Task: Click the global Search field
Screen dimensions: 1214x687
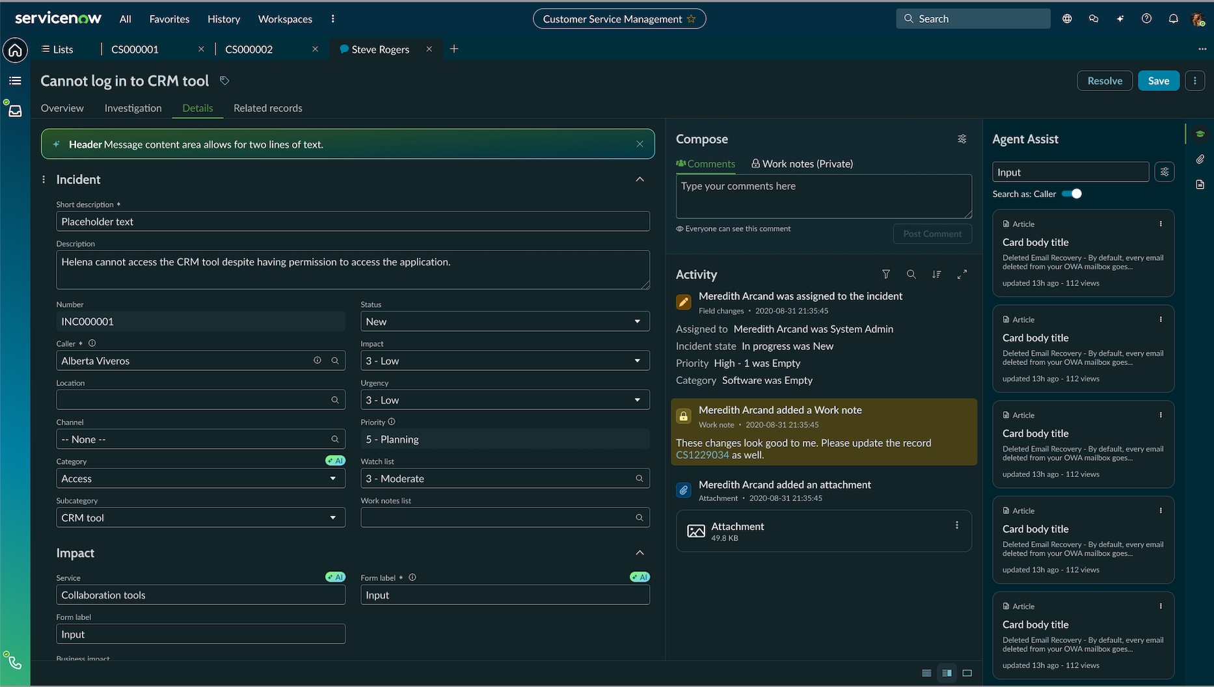Action: click(973, 19)
